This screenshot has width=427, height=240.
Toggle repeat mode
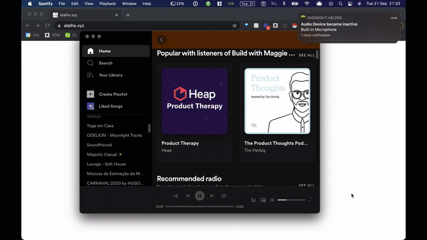pyautogui.click(x=224, y=196)
